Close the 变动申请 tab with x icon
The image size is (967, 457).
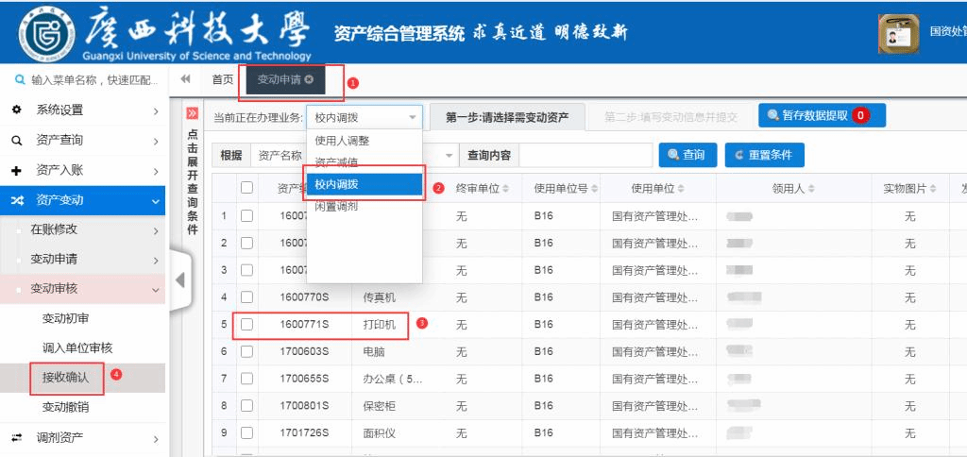[x=309, y=80]
